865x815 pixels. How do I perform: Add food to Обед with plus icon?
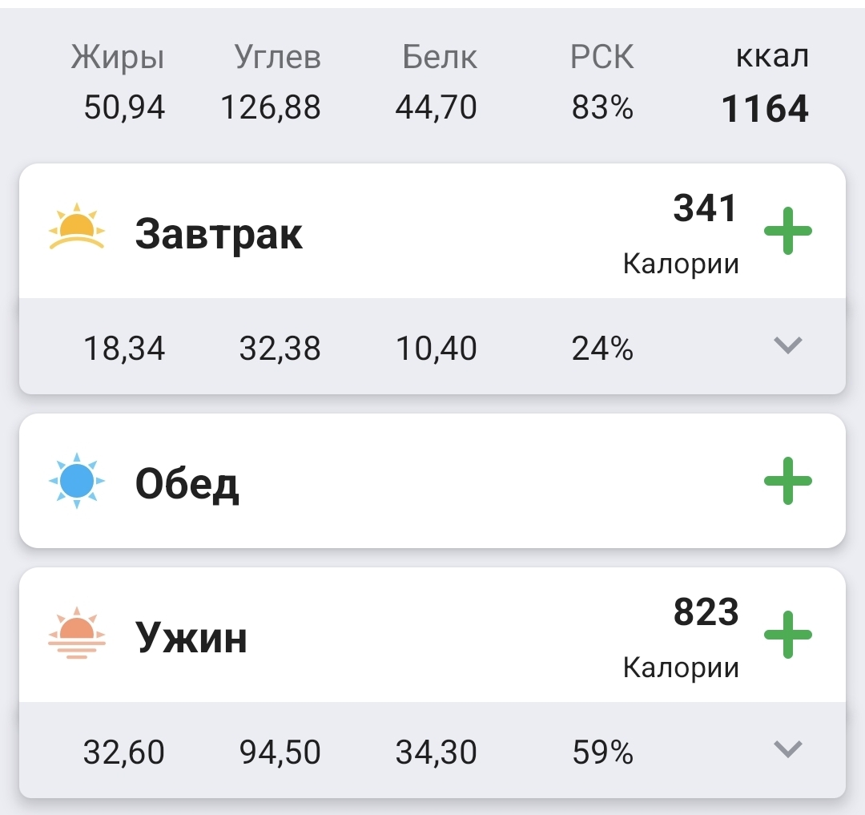pos(787,481)
